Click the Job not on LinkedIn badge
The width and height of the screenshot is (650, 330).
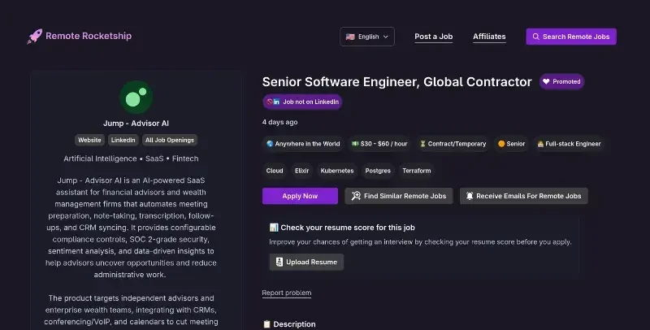pyautogui.click(x=302, y=102)
